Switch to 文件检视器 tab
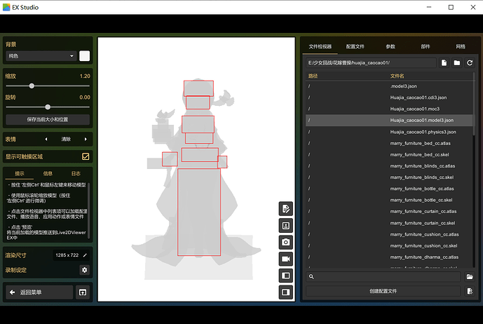The height and width of the screenshot is (324, 483). click(320, 46)
